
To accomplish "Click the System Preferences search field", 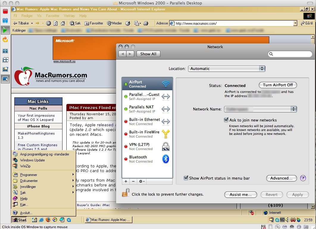I will (x=290, y=54).
